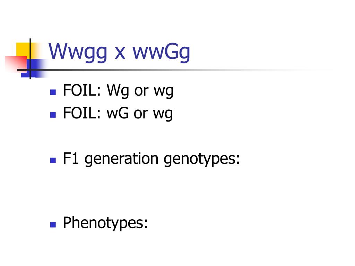Viewport: 355px width, 266px height.
Task: Select the red gradient square decoration
Action: pyautogui.click(x=16, y=64)
